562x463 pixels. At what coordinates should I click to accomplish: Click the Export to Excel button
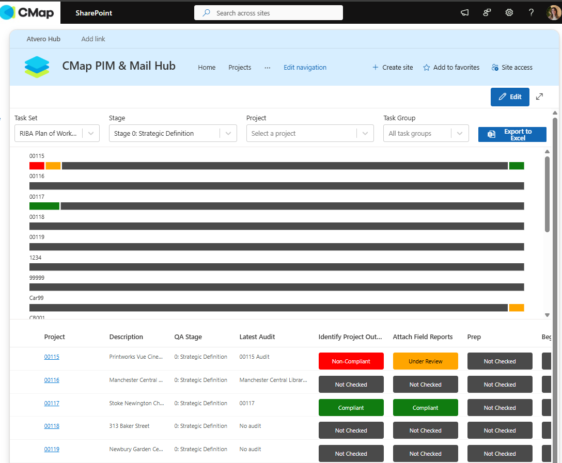(512, 134)
